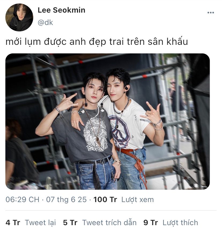Image resolution: width=222 pixels, height=234 pixels.
Task: Click the 06:29 CH timestamp
Action: pos(22,200)
